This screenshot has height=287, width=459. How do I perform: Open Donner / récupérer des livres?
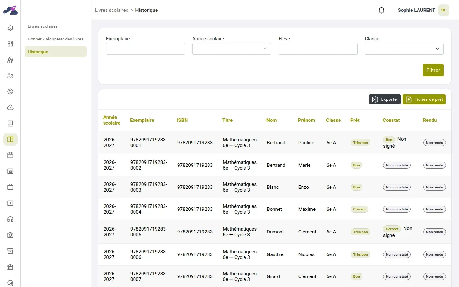coord(55,39)
